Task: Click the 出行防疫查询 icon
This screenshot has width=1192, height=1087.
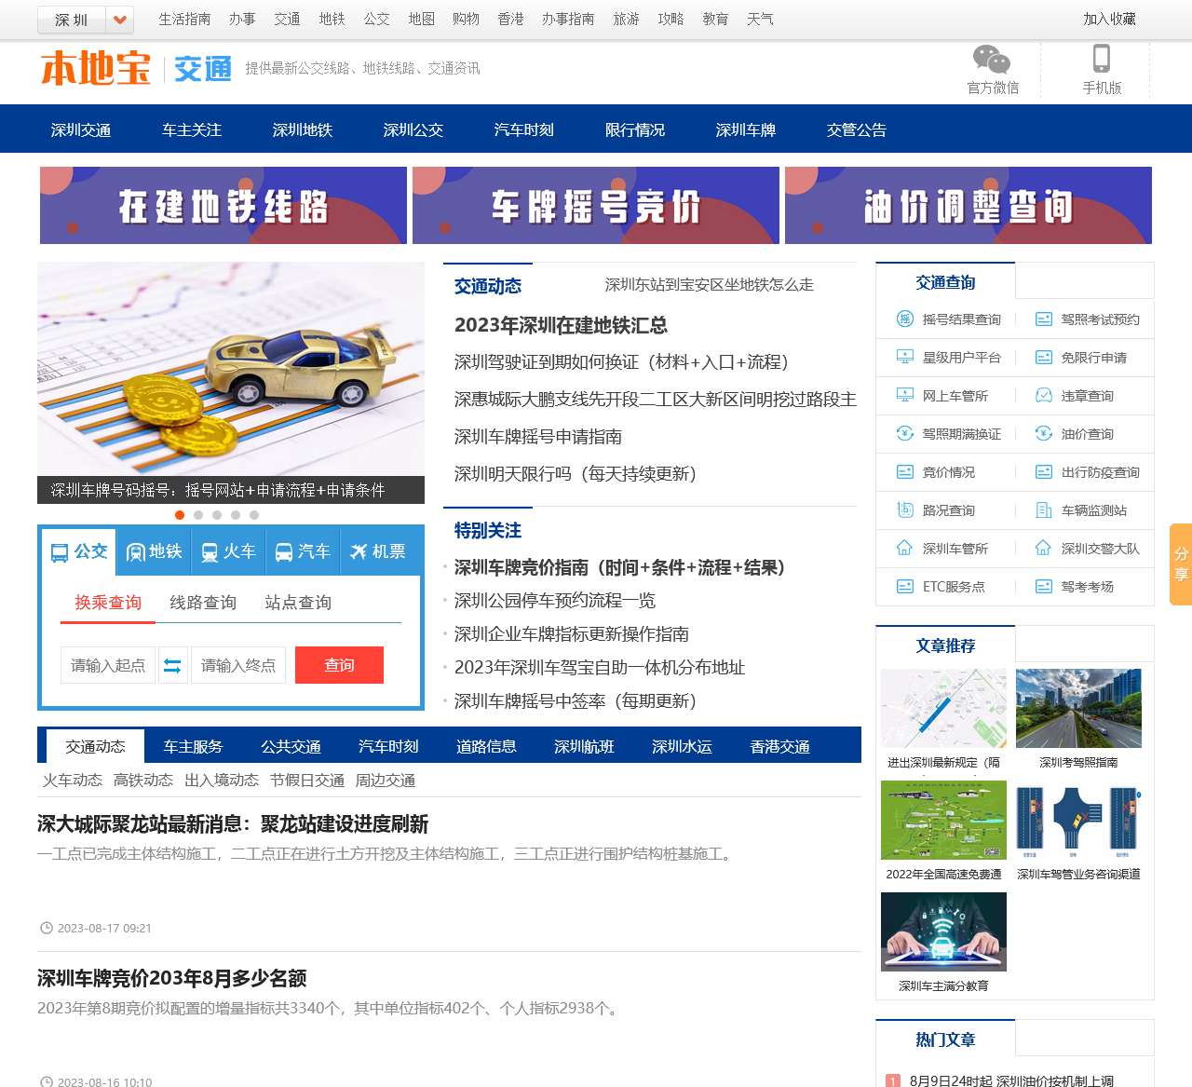Action: point(1044,472)
